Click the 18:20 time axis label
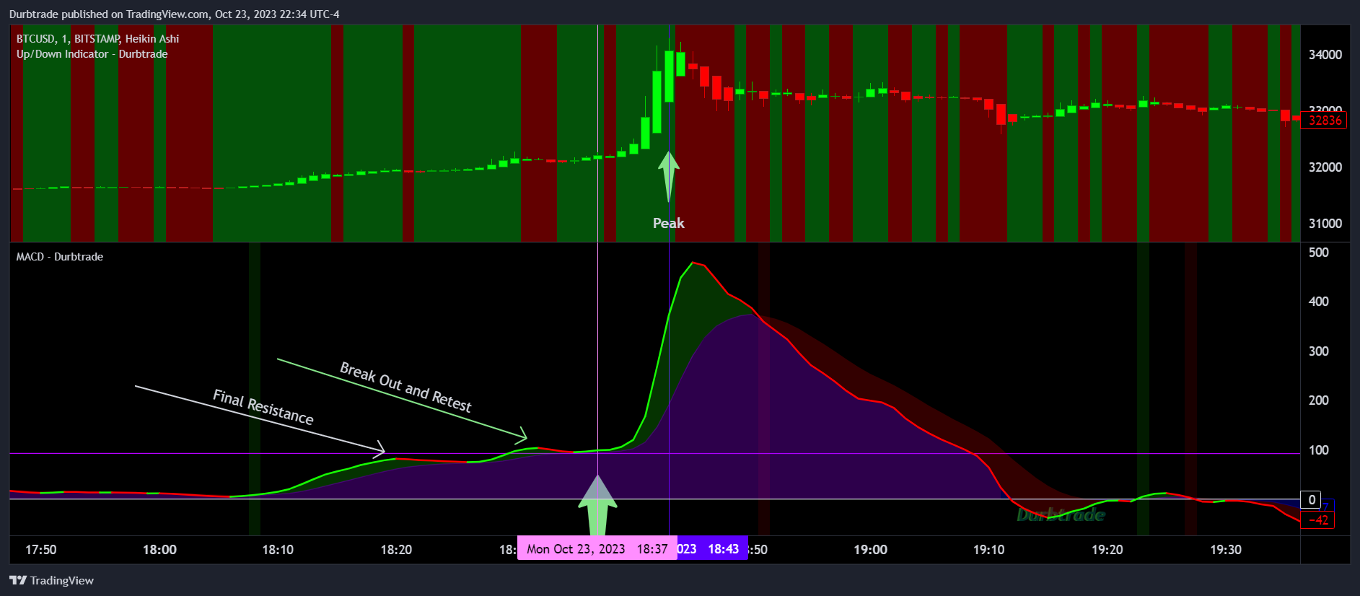Screen dimensions: 1360x596 (x=396, y=550)
